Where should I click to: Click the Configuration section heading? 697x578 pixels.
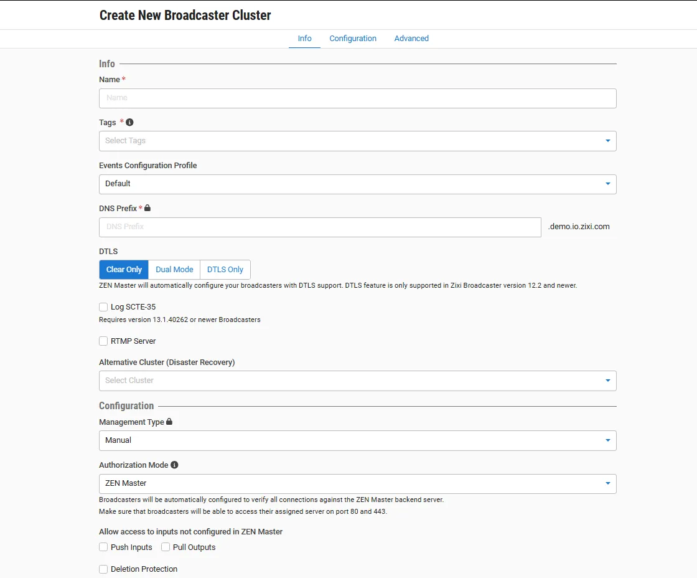click(126, 406)
